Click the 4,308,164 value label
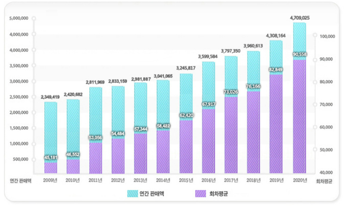The height and width of the screenshot is (206, 344). point(276,36)
